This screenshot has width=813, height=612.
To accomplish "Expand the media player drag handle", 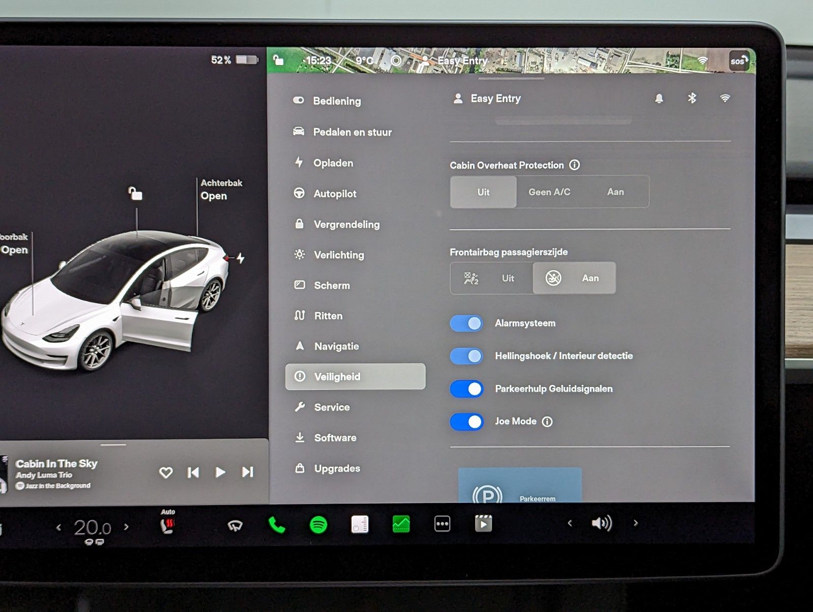I will pos(113,445).
